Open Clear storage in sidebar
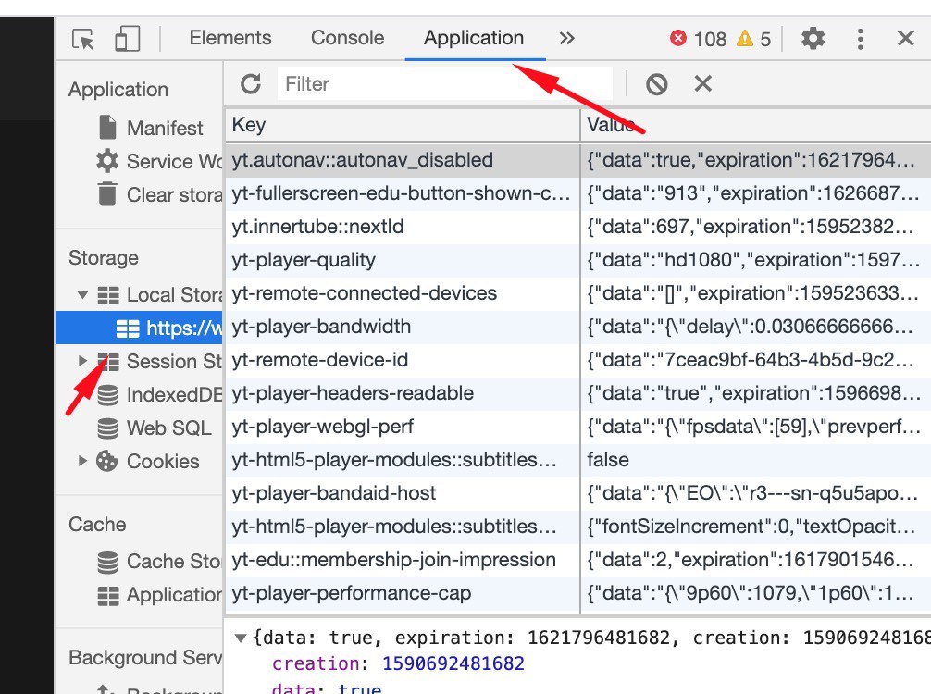This screenshot has height=694, width=931. click(x=160, y=194)
